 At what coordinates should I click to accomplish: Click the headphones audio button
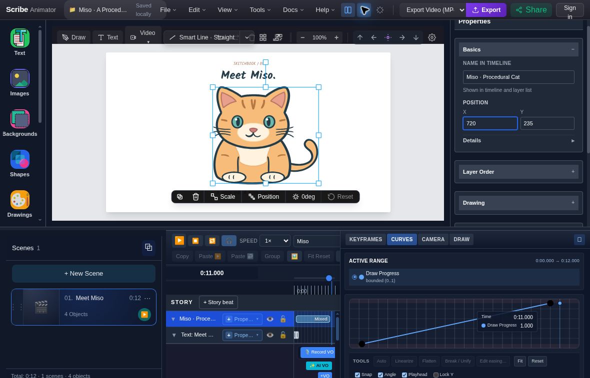coord(229,241)
